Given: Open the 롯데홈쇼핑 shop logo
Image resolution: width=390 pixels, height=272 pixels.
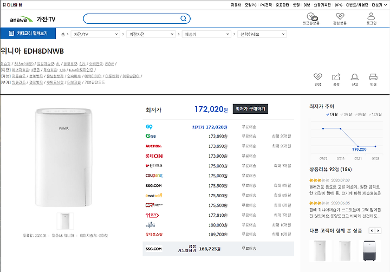Looking at the screenshot, I should [154, 235].
